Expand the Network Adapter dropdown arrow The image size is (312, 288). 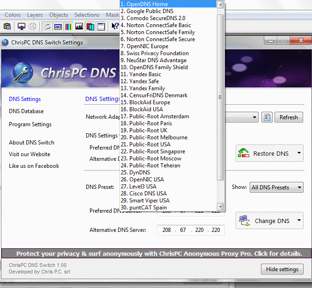pos(254,117)
